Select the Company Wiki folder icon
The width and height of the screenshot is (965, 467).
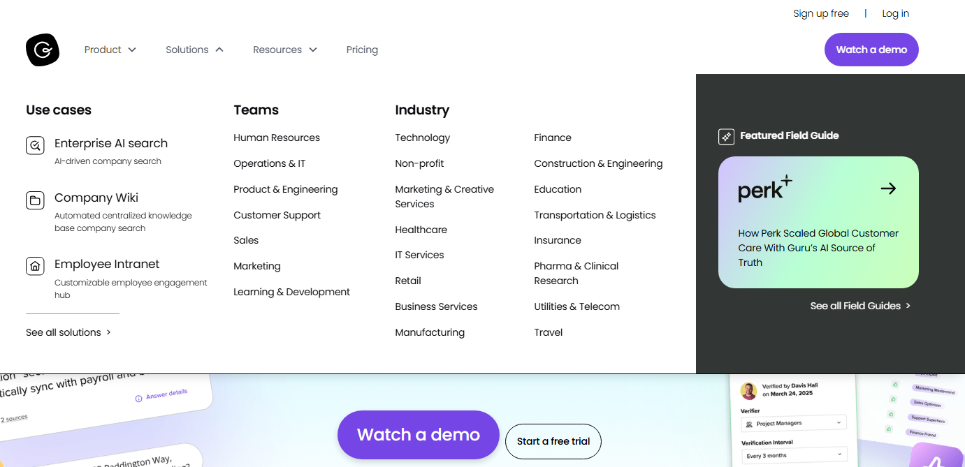tap(35, 200)
